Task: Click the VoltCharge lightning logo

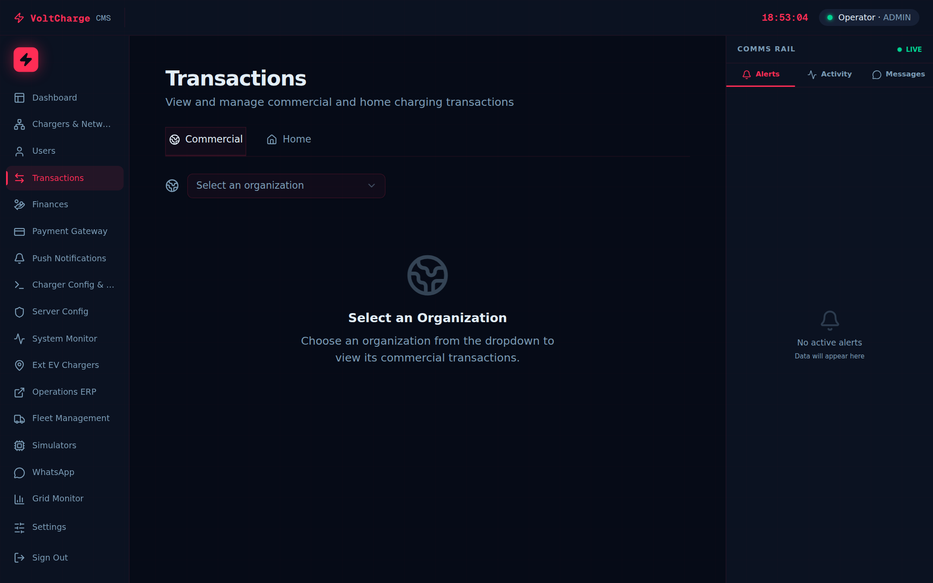Action: click(25, 60)
